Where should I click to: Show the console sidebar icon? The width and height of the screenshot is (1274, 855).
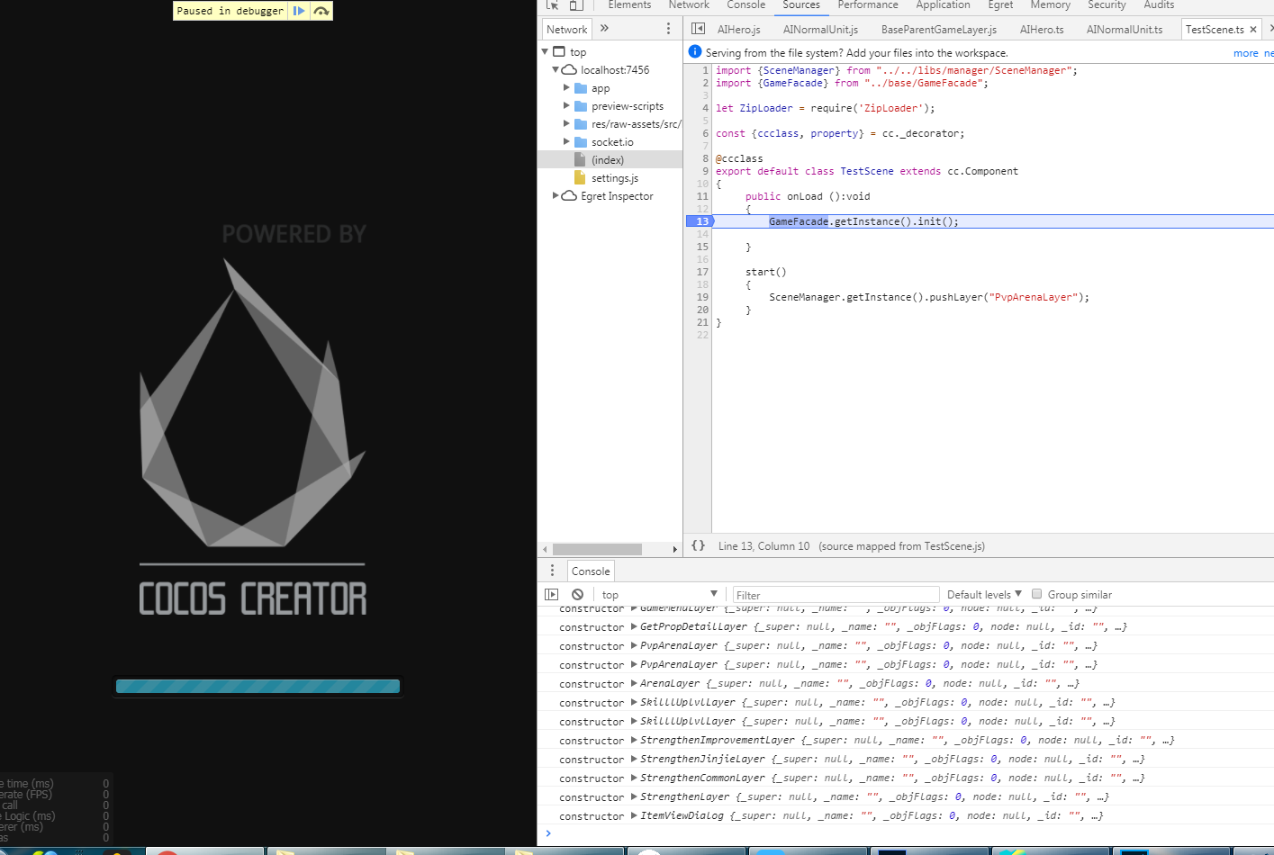point(552,594)
